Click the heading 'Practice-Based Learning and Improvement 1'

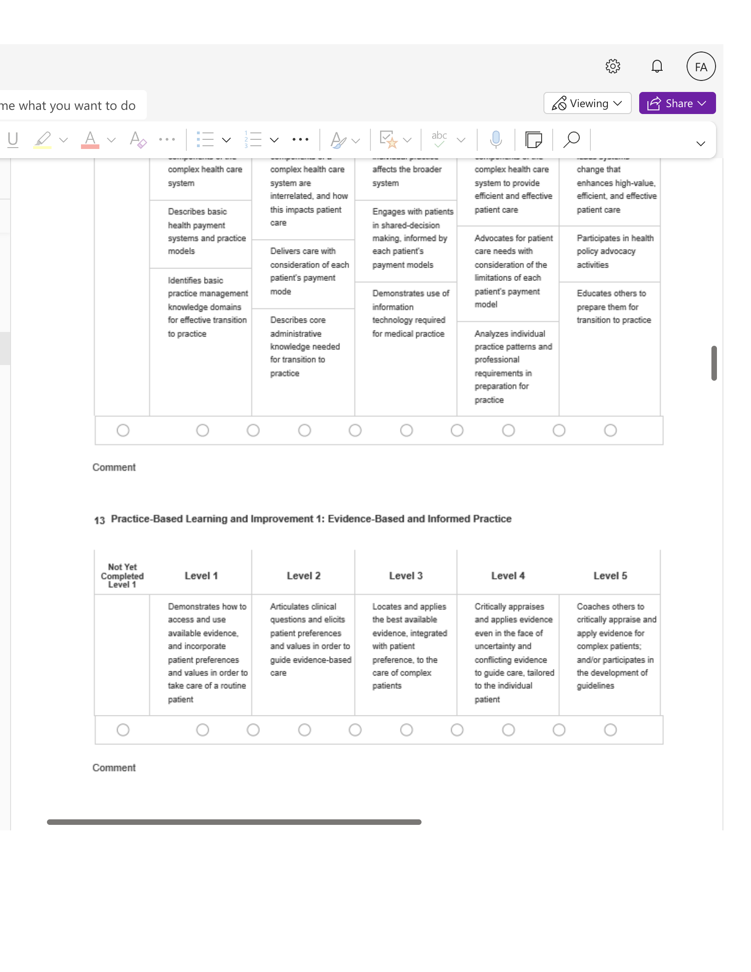coord(311,519)
